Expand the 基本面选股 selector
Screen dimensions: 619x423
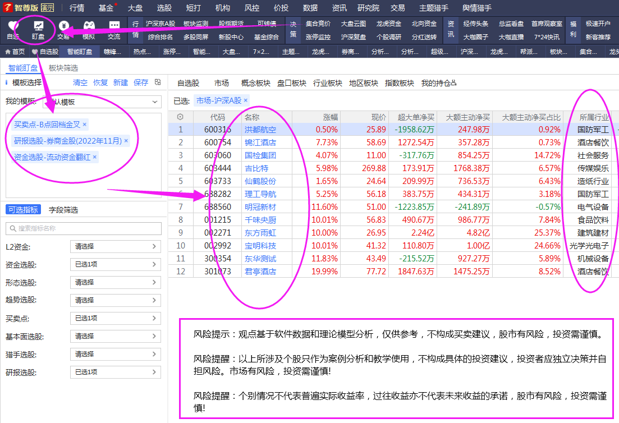pyautogui.click(x=115, y=336)
